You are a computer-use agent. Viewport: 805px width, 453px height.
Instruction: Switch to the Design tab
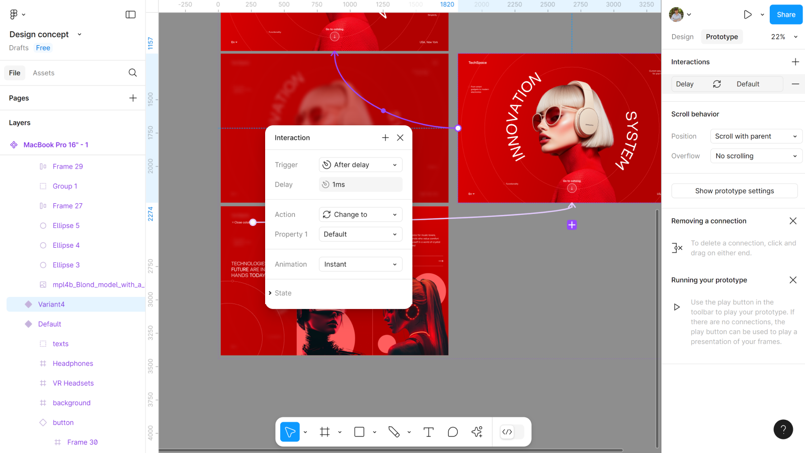[682, 37]
